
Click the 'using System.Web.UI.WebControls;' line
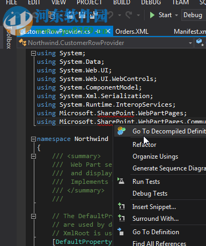97,79
